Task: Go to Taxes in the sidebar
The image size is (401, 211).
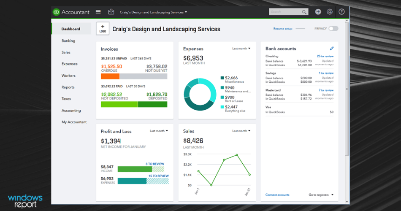Action: [x=66, y=99]
